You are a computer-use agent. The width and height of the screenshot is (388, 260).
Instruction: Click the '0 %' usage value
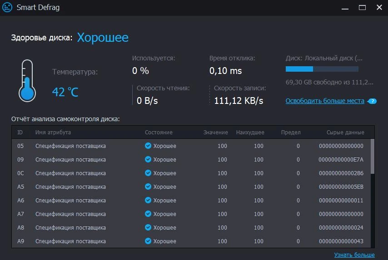[140, 71]
